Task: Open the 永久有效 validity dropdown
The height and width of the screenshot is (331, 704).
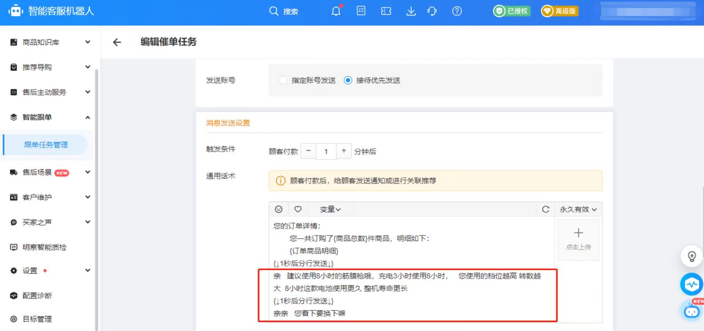Action: pyautogui.click(x=578, y=209)
